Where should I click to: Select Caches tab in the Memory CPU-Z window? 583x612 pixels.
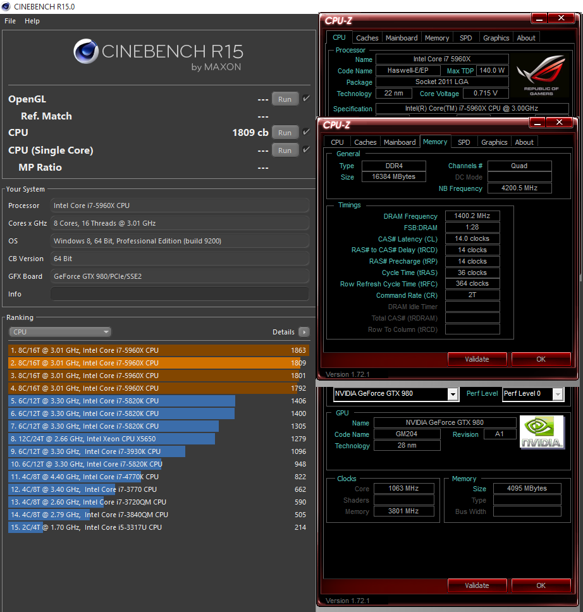tap(365, 142)
